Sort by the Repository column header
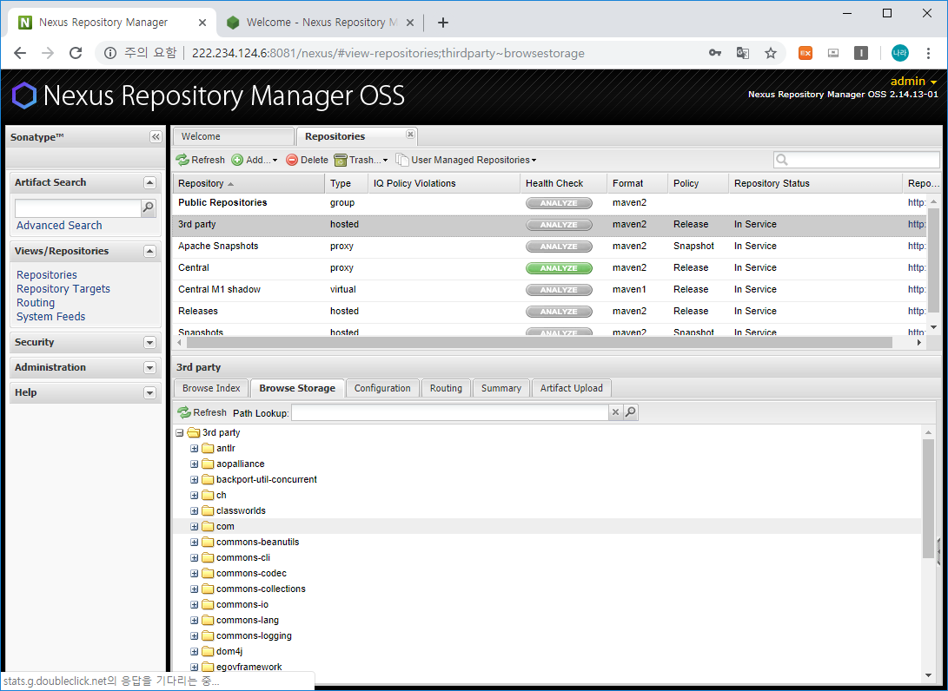 pyautogui.click(x=249, y=184)
